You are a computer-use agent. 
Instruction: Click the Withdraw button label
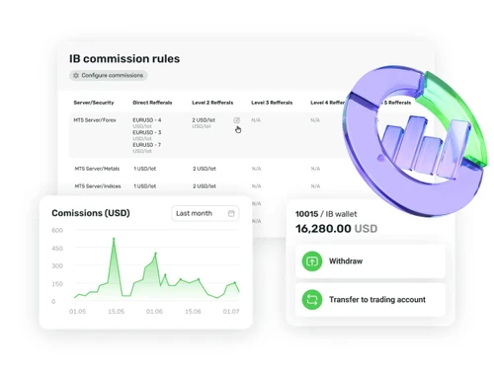coord(346,261)
